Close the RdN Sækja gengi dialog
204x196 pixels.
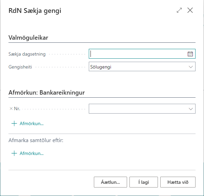coord(190,11)
